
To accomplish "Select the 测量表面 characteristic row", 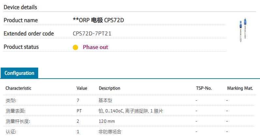I will tap(15, 111).
